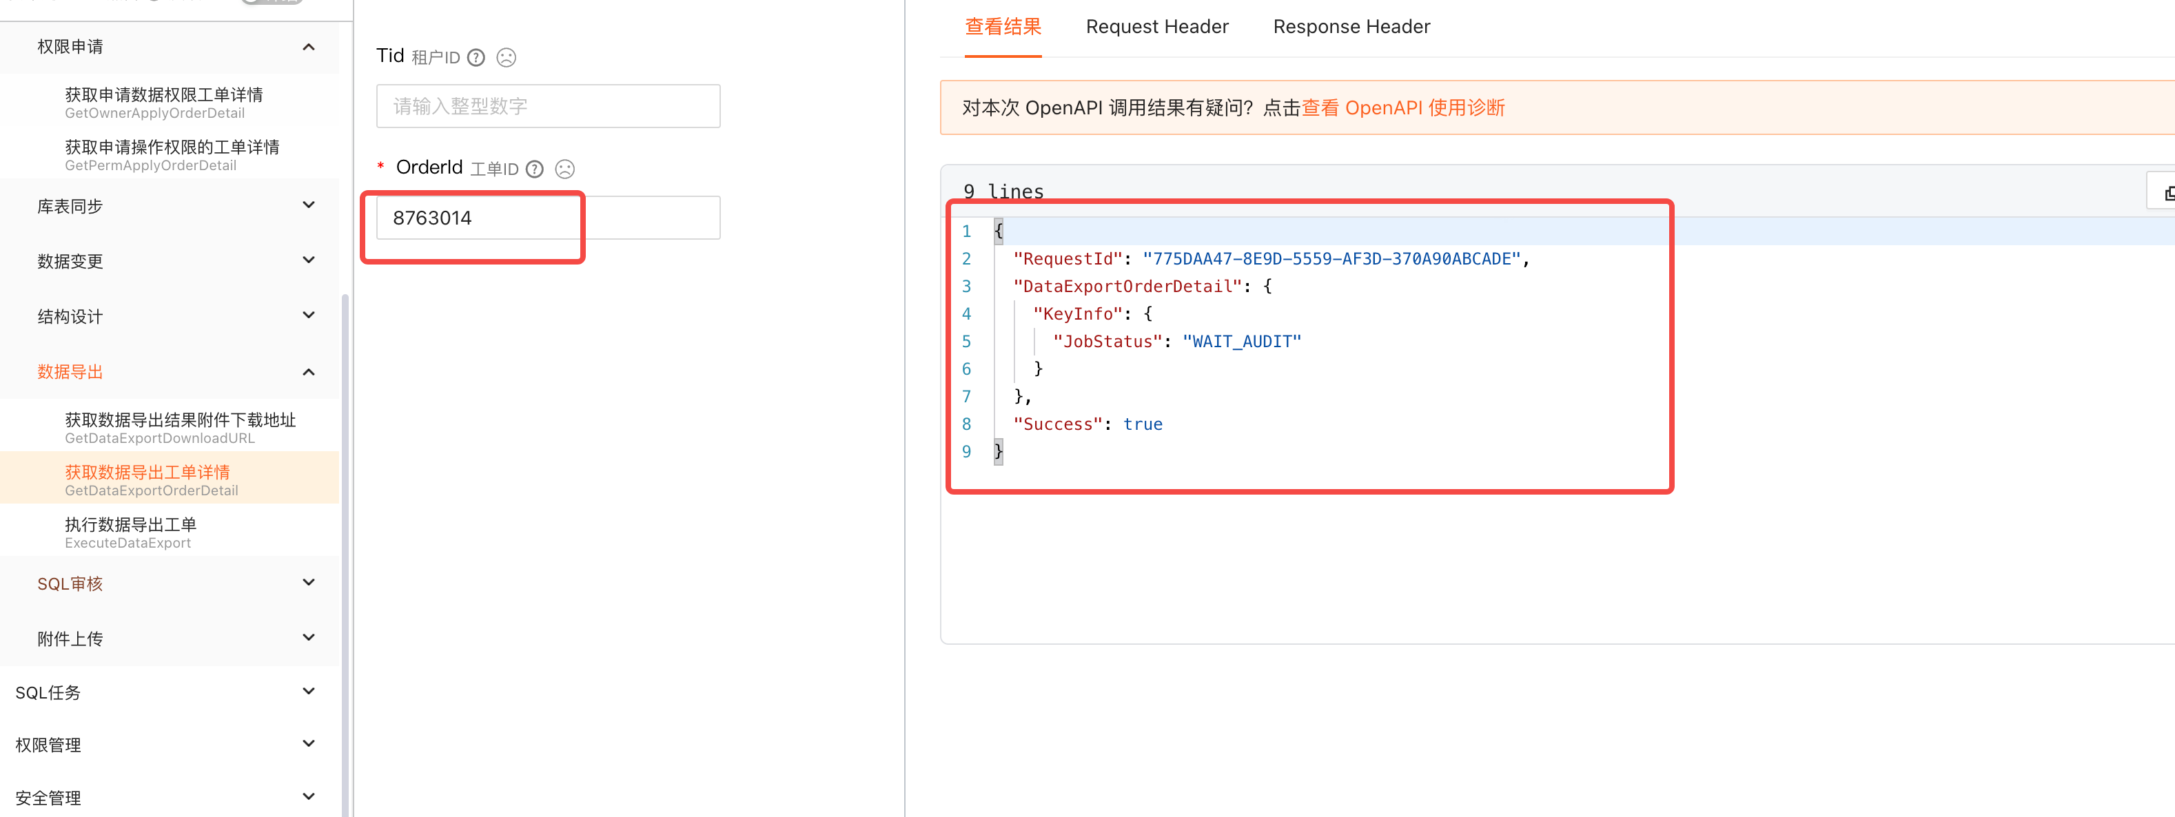The image size is (2175, 817).
Task: Click the sad-face feedback icon beside Tid
Action: click(x=506, y=57)
